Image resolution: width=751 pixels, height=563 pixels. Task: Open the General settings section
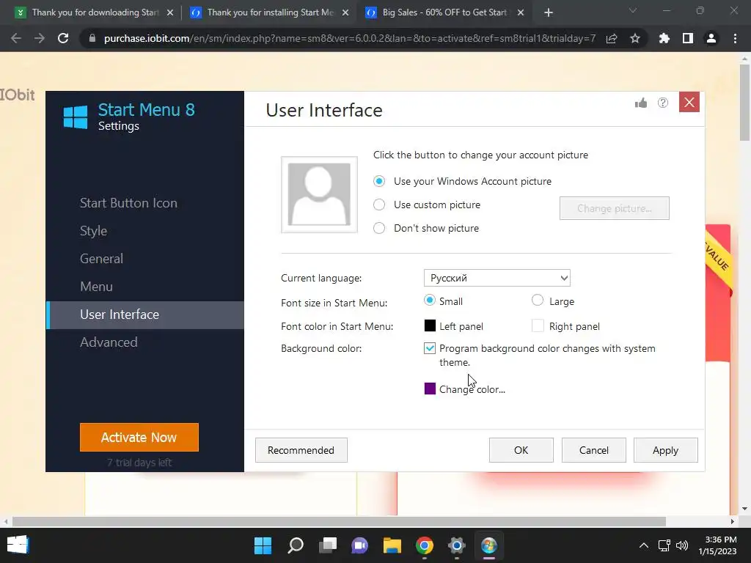(101, 259)
